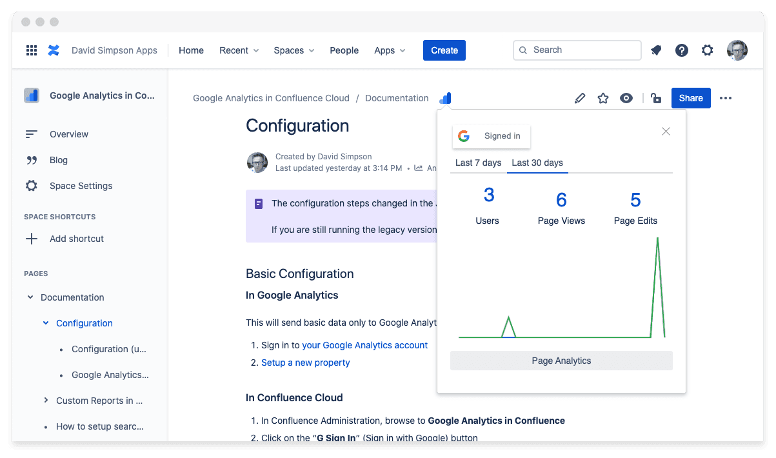This screenshot has height=458, width=776.
Task: Open the 'Configuration (u...' child page
Action: click(x=109, y=349)
